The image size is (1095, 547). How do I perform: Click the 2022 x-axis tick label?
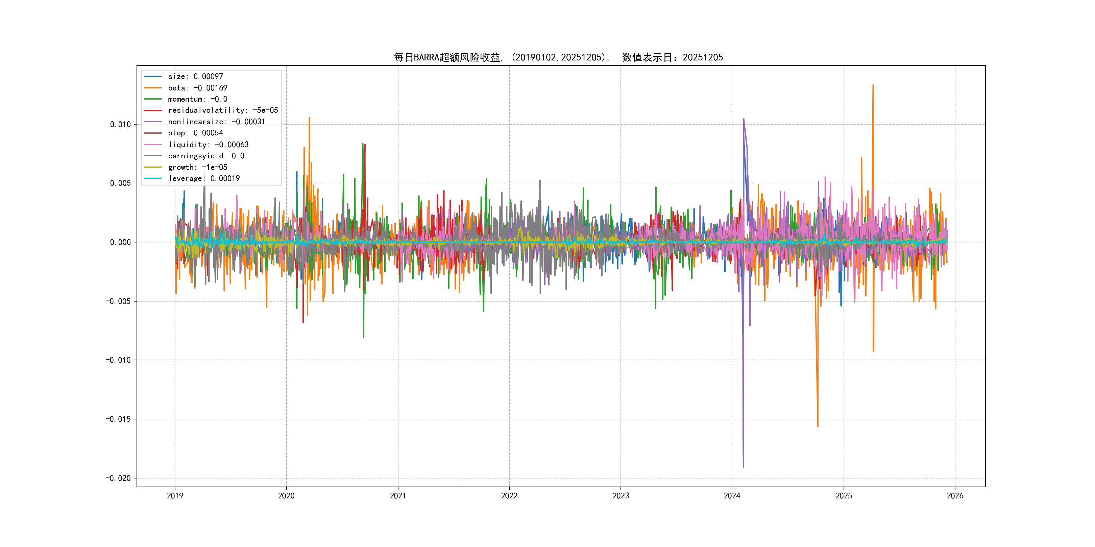pos(509,496)
